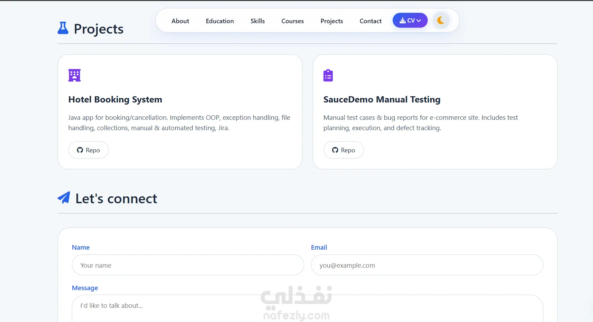Viewport: 593px width, 322px height.
Task: Click the Let's connect heading
Action: [x=116, y=199]
